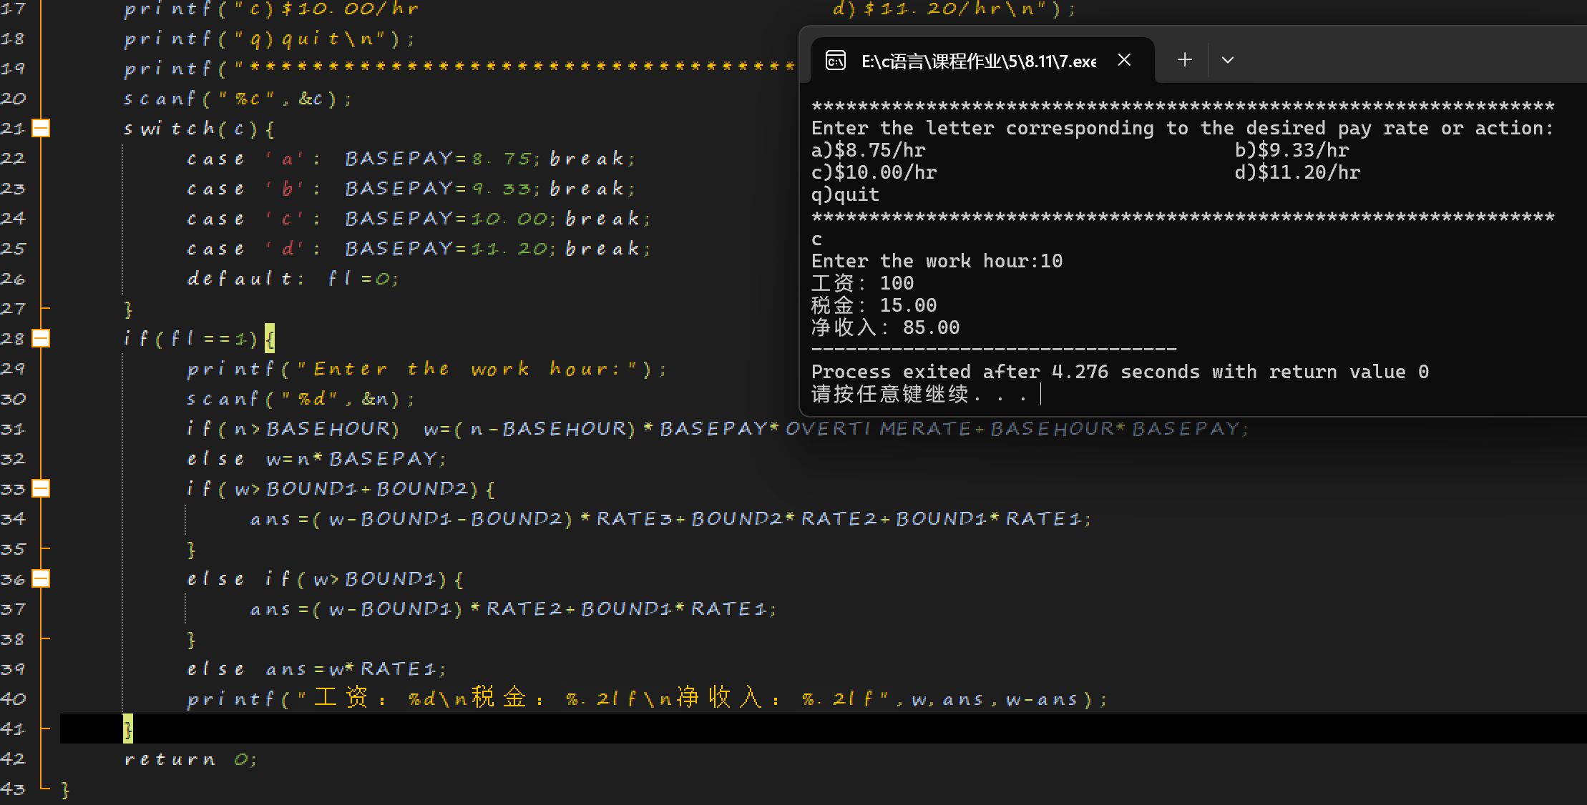The image size is (1587, 805).
Task: Collapse the switch block at line 21
Action: (x=41, y=128)
